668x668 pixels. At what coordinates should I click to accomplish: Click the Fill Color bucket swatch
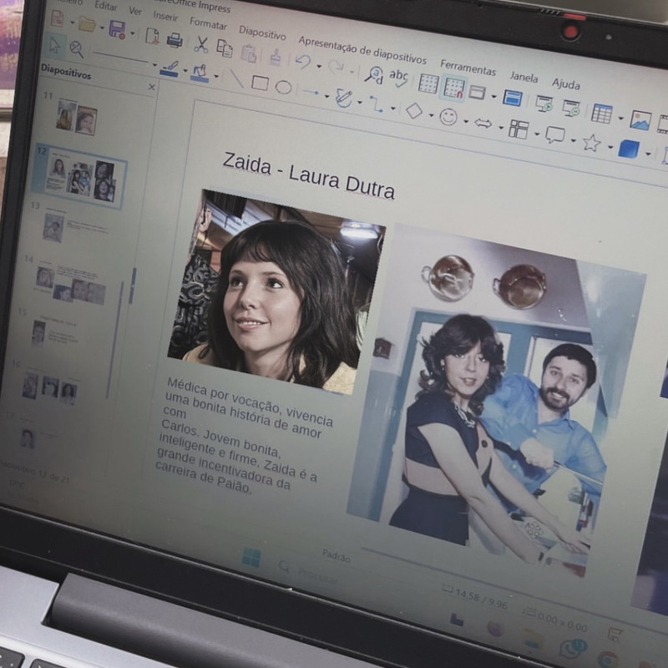point(200,74)
